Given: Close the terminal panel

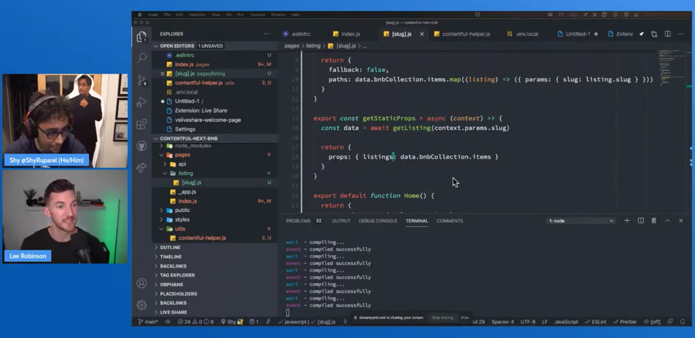Looking at the screenshot, I should point(681,220).
